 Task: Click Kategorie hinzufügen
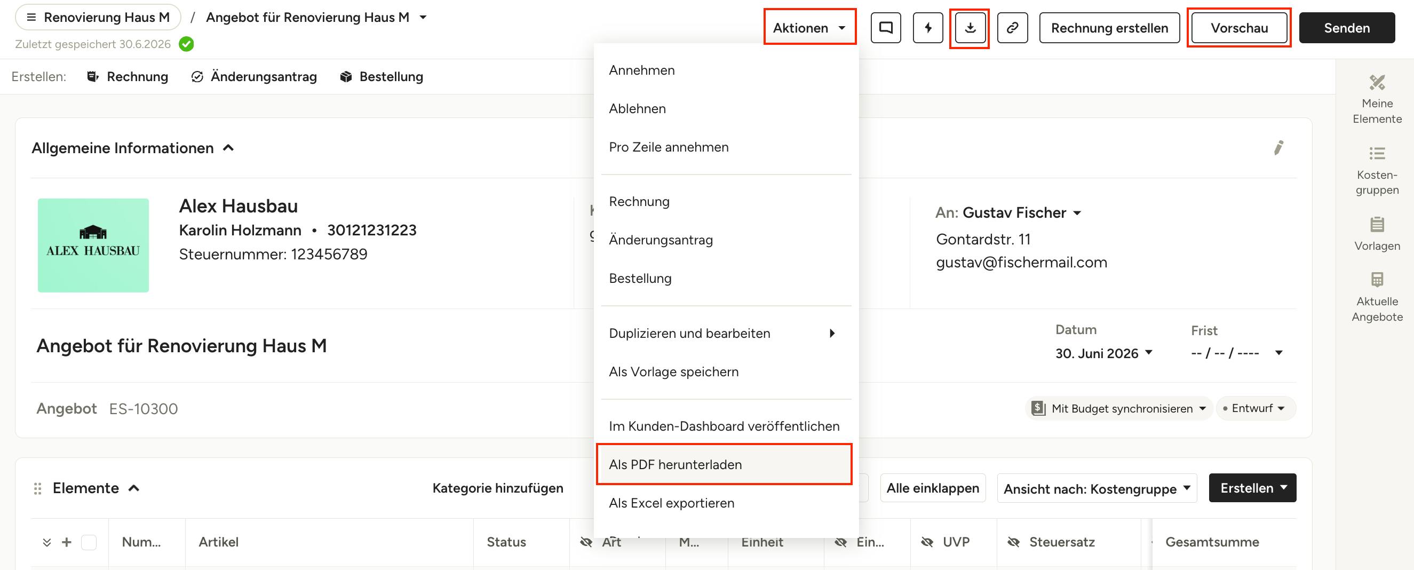click(498, 488)
